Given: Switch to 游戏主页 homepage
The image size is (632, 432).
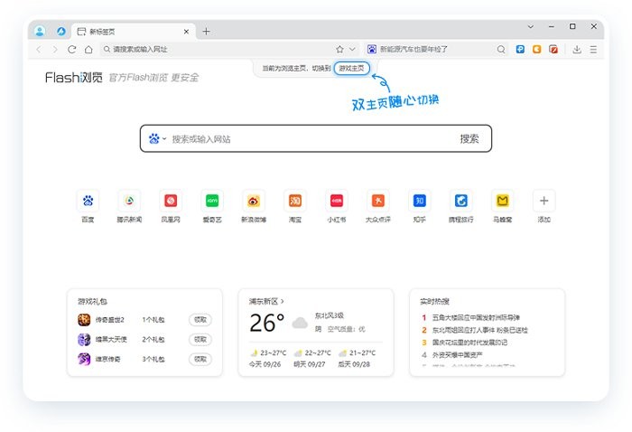Looking at the screenshot, I should pos(351,69).
